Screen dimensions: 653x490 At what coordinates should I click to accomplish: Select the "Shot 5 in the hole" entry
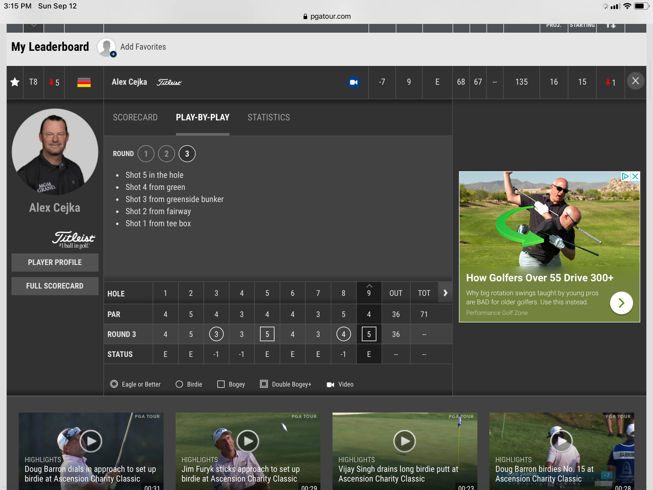point(154,175)
